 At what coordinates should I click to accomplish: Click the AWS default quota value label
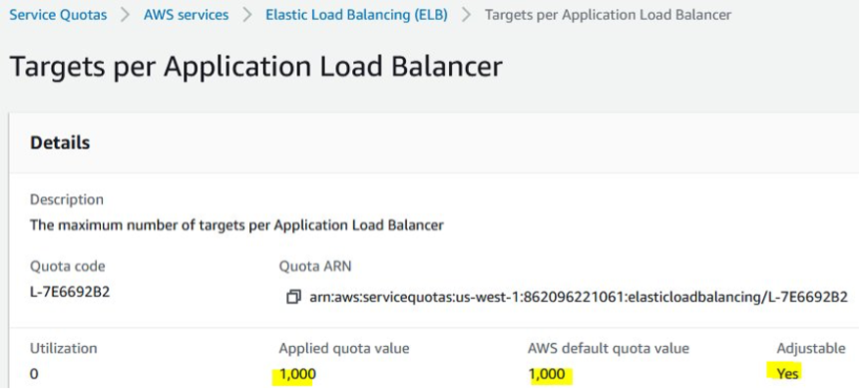[608, 348]
